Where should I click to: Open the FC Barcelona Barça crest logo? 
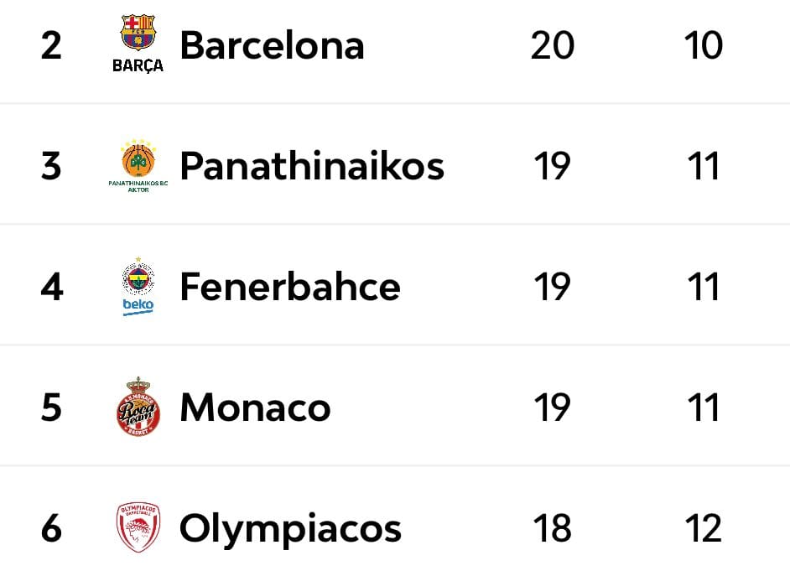pos(138,44)
